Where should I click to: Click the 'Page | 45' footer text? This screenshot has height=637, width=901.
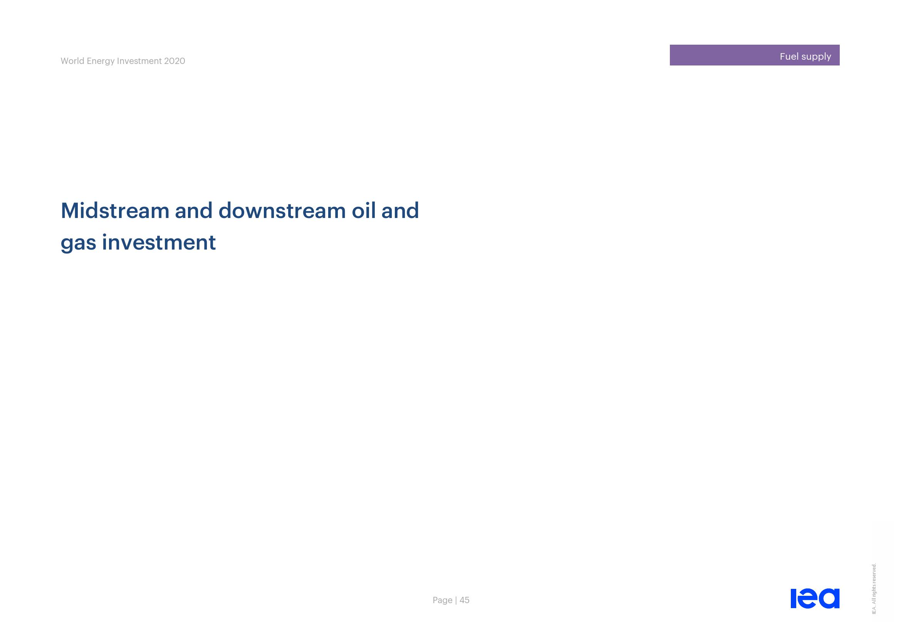tap(451, 600)
